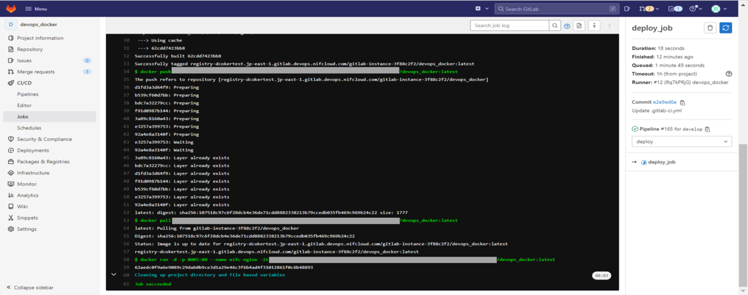Screen dimensions: 748x295
Task: Open Pipelines under CI/CD
Action: pyautogui.click(x=50, y=94)
